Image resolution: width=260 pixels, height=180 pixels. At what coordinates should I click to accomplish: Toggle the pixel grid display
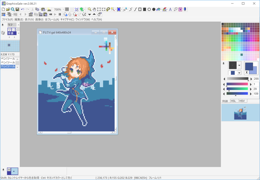(67, 9)
